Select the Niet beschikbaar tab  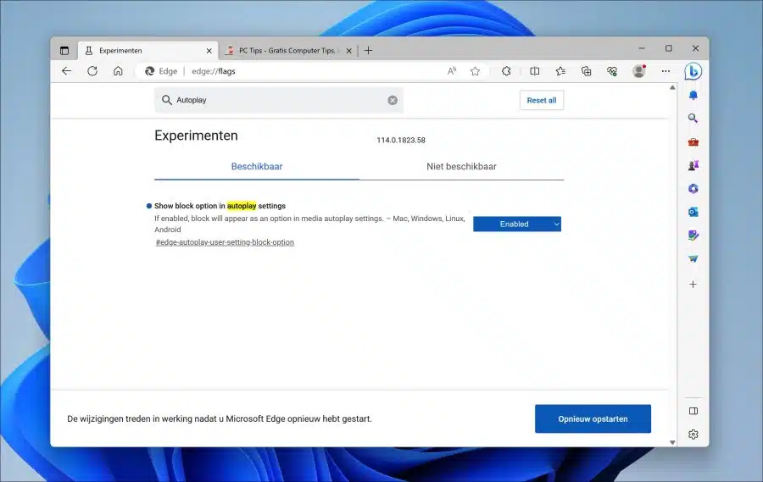461,166
